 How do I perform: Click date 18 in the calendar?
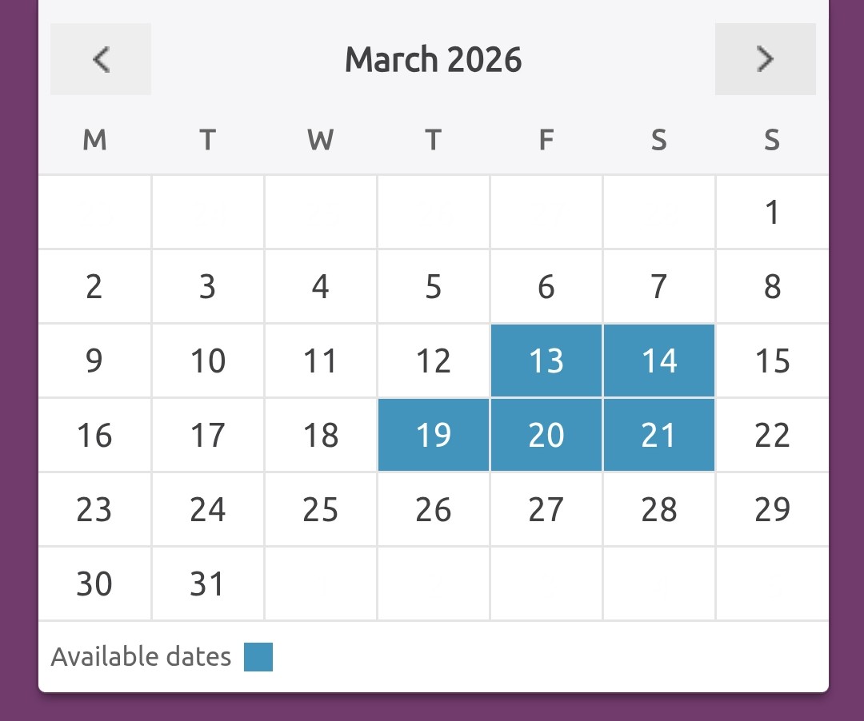click(321, 435)
